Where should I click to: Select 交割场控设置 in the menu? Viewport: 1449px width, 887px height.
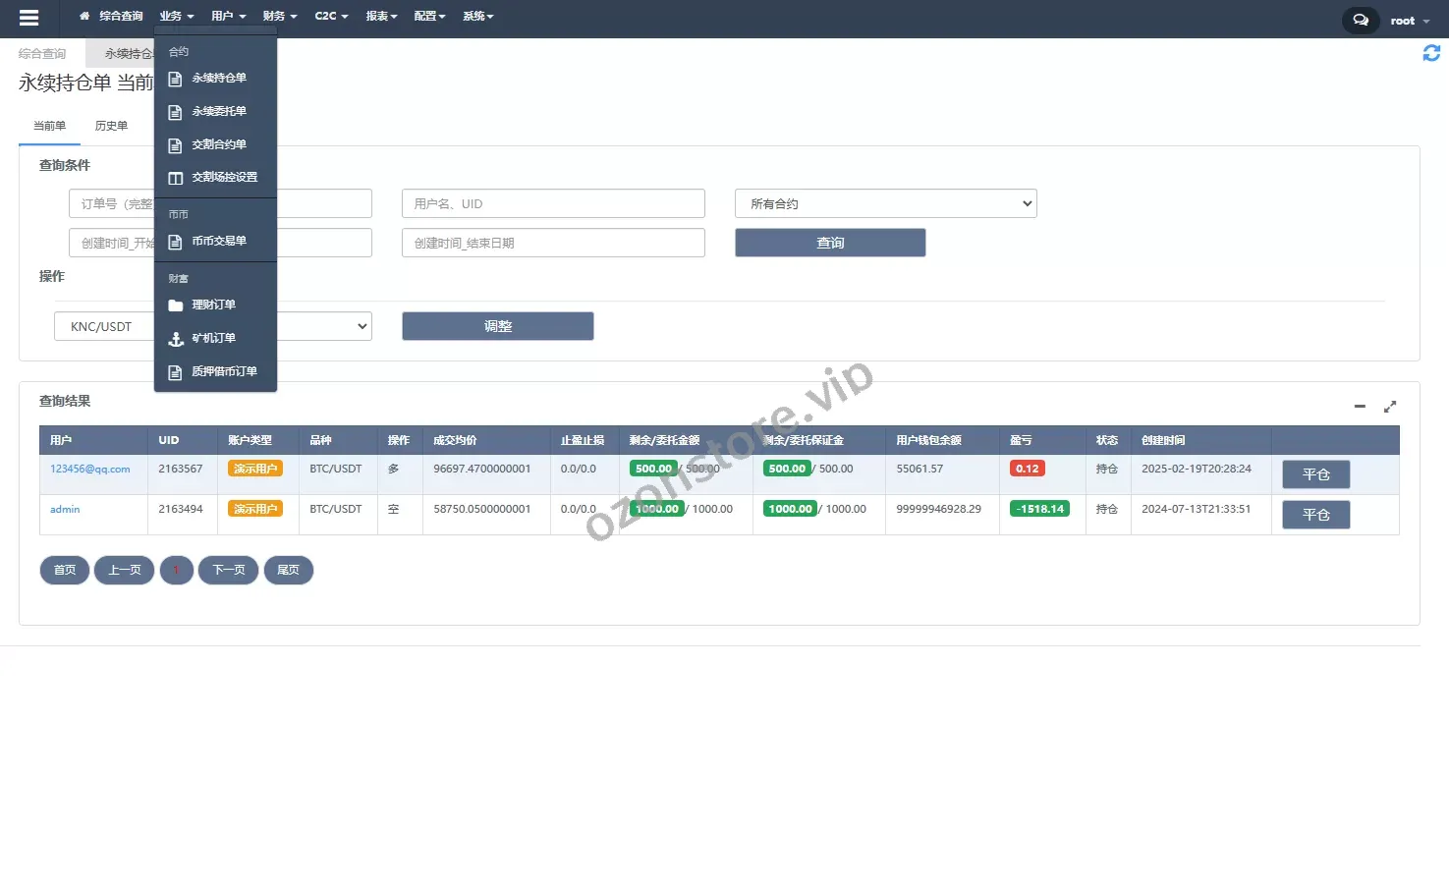224,178
